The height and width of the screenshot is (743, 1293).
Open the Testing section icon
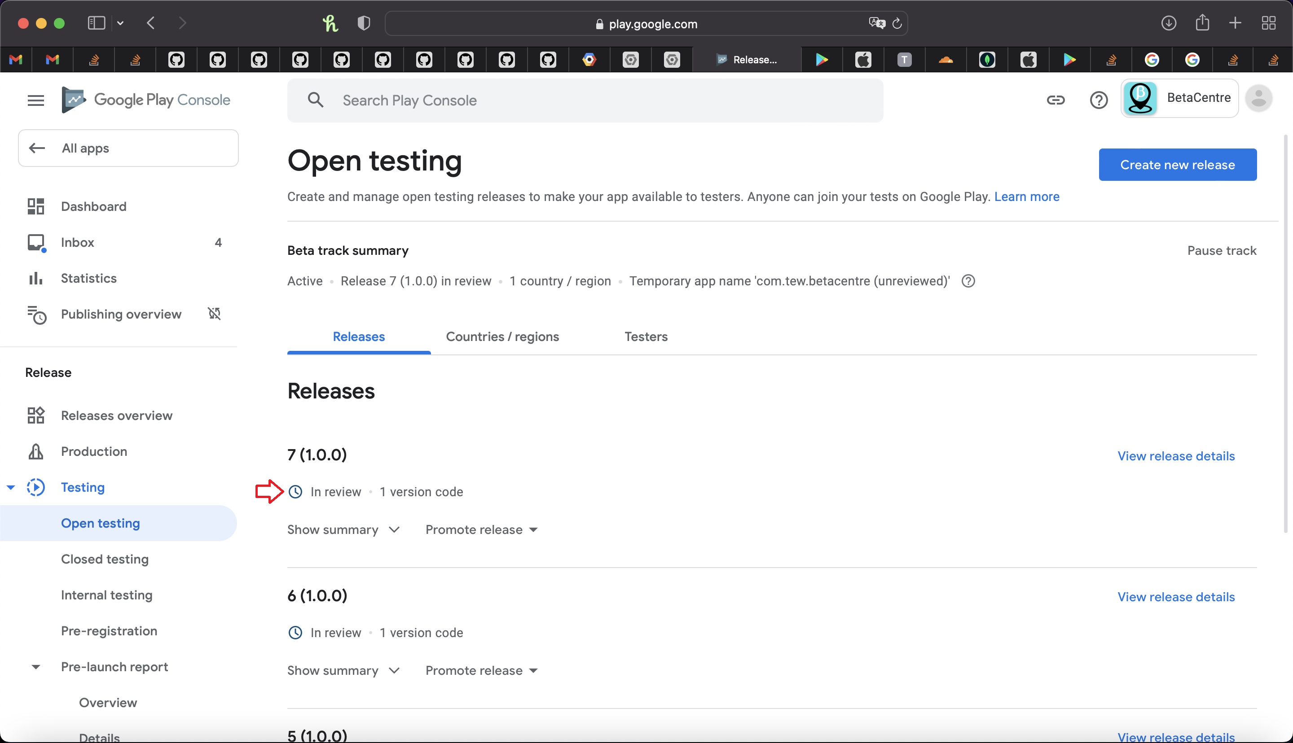pos(35,486)
